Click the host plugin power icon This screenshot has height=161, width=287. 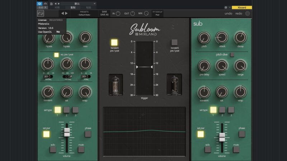pyautogui.click(x=39, y=3)
